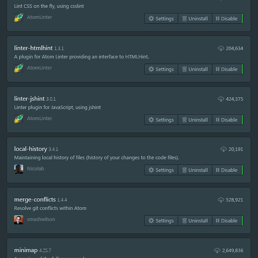Click download cloud icon for linter-jshint
Viewport: 258px width, 258px height.
point(221,99)
